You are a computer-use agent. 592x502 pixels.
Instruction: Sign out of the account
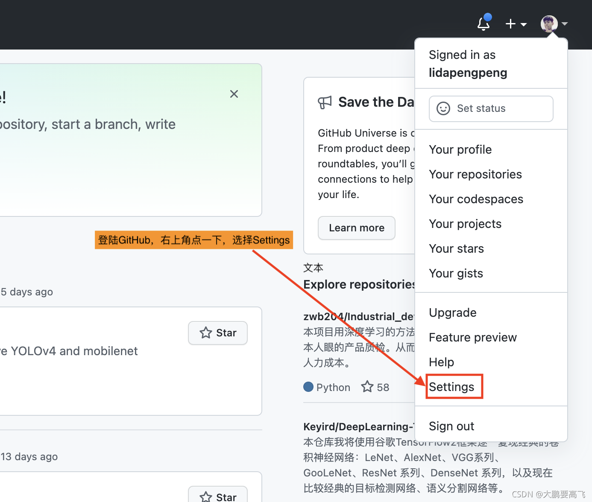coord(451,426)
